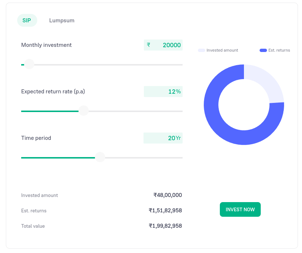The width and height of the screenshot is (302, 253).
Task: Switch to the Lumpsum tab
Action: (62, 21)
